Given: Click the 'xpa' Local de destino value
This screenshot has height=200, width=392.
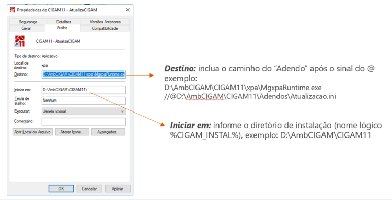Looking at the screenshot, I should [x=44, y=65].
